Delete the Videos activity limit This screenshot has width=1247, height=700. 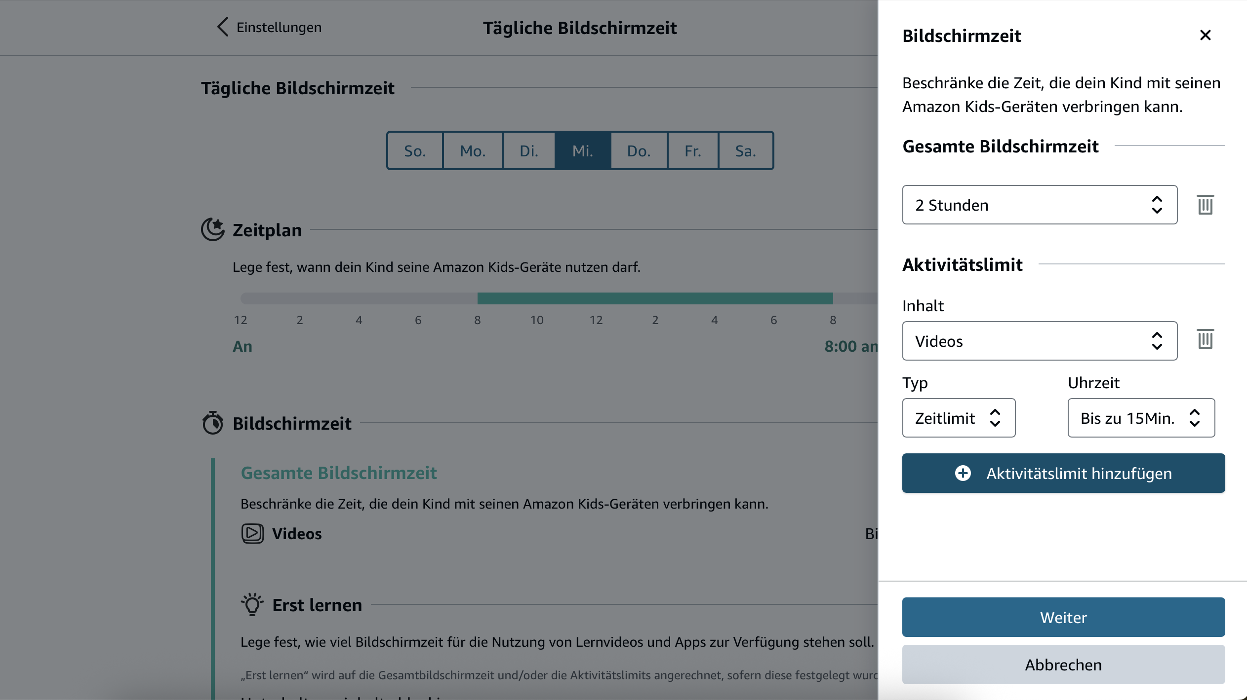click(1205, 339)
